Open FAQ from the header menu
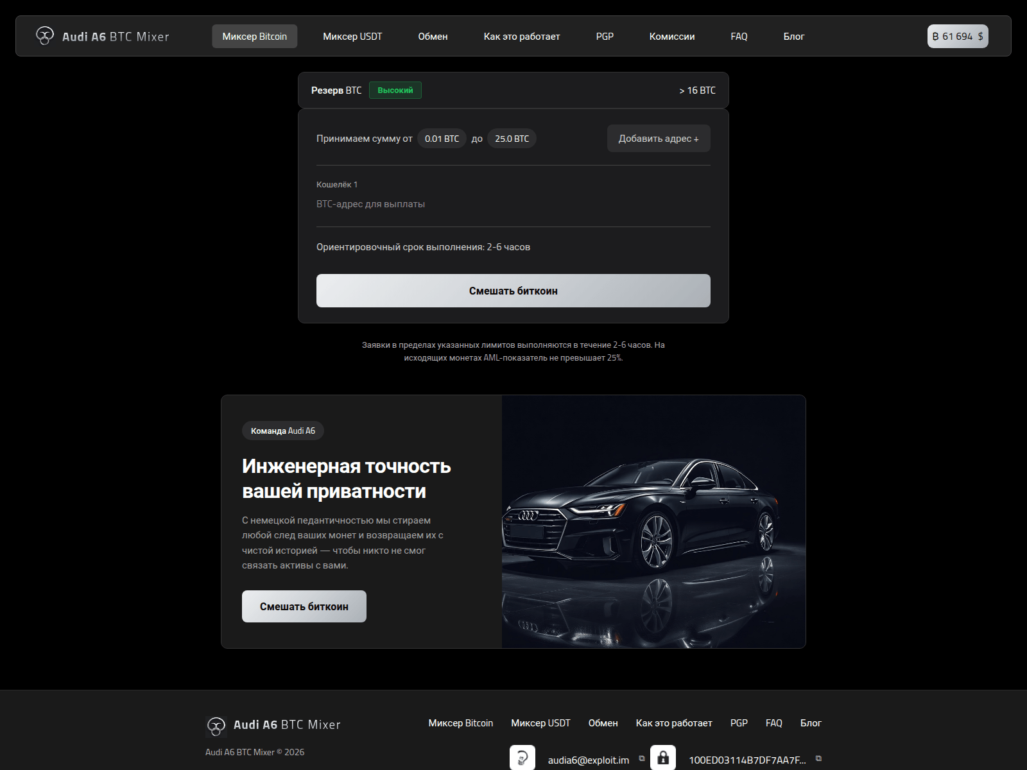Viewport: 1027px width, 770px height. click(739, 37)
